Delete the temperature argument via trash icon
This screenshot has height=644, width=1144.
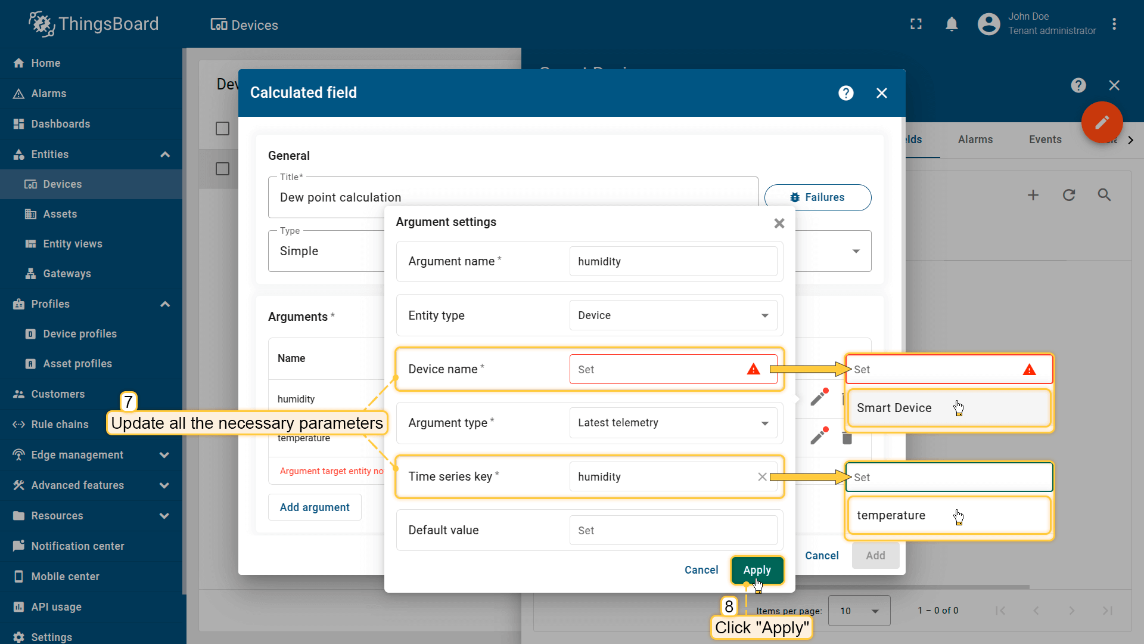(847, 438)
